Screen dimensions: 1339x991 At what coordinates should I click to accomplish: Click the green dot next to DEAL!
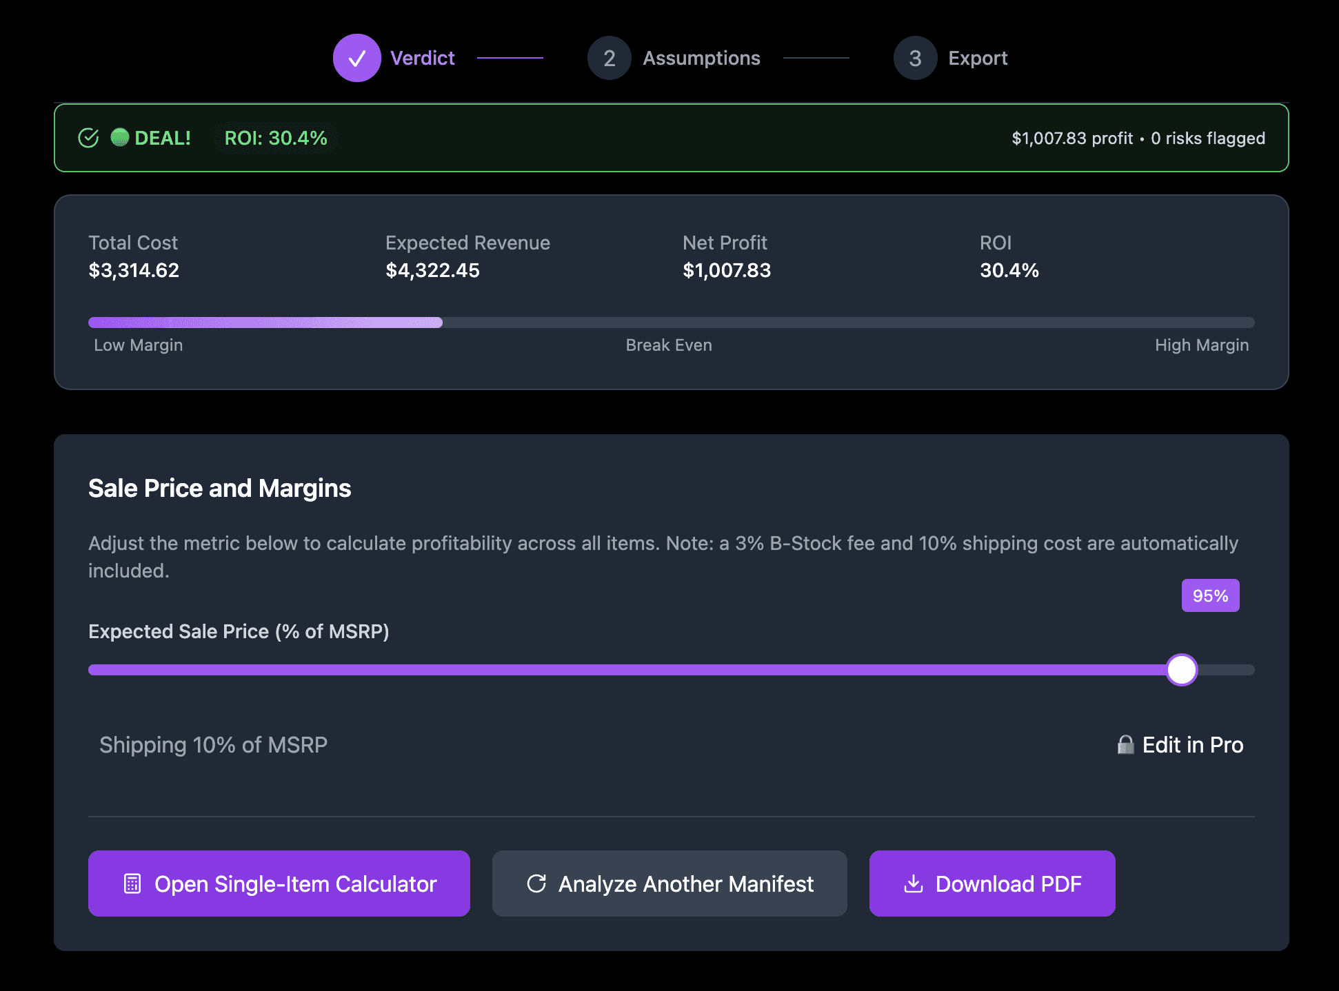pos(120,137)
